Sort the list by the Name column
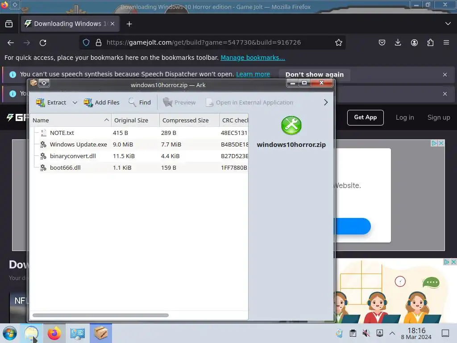Image resolution: width=457 pixels, height=343 pixels. (70, 120)
